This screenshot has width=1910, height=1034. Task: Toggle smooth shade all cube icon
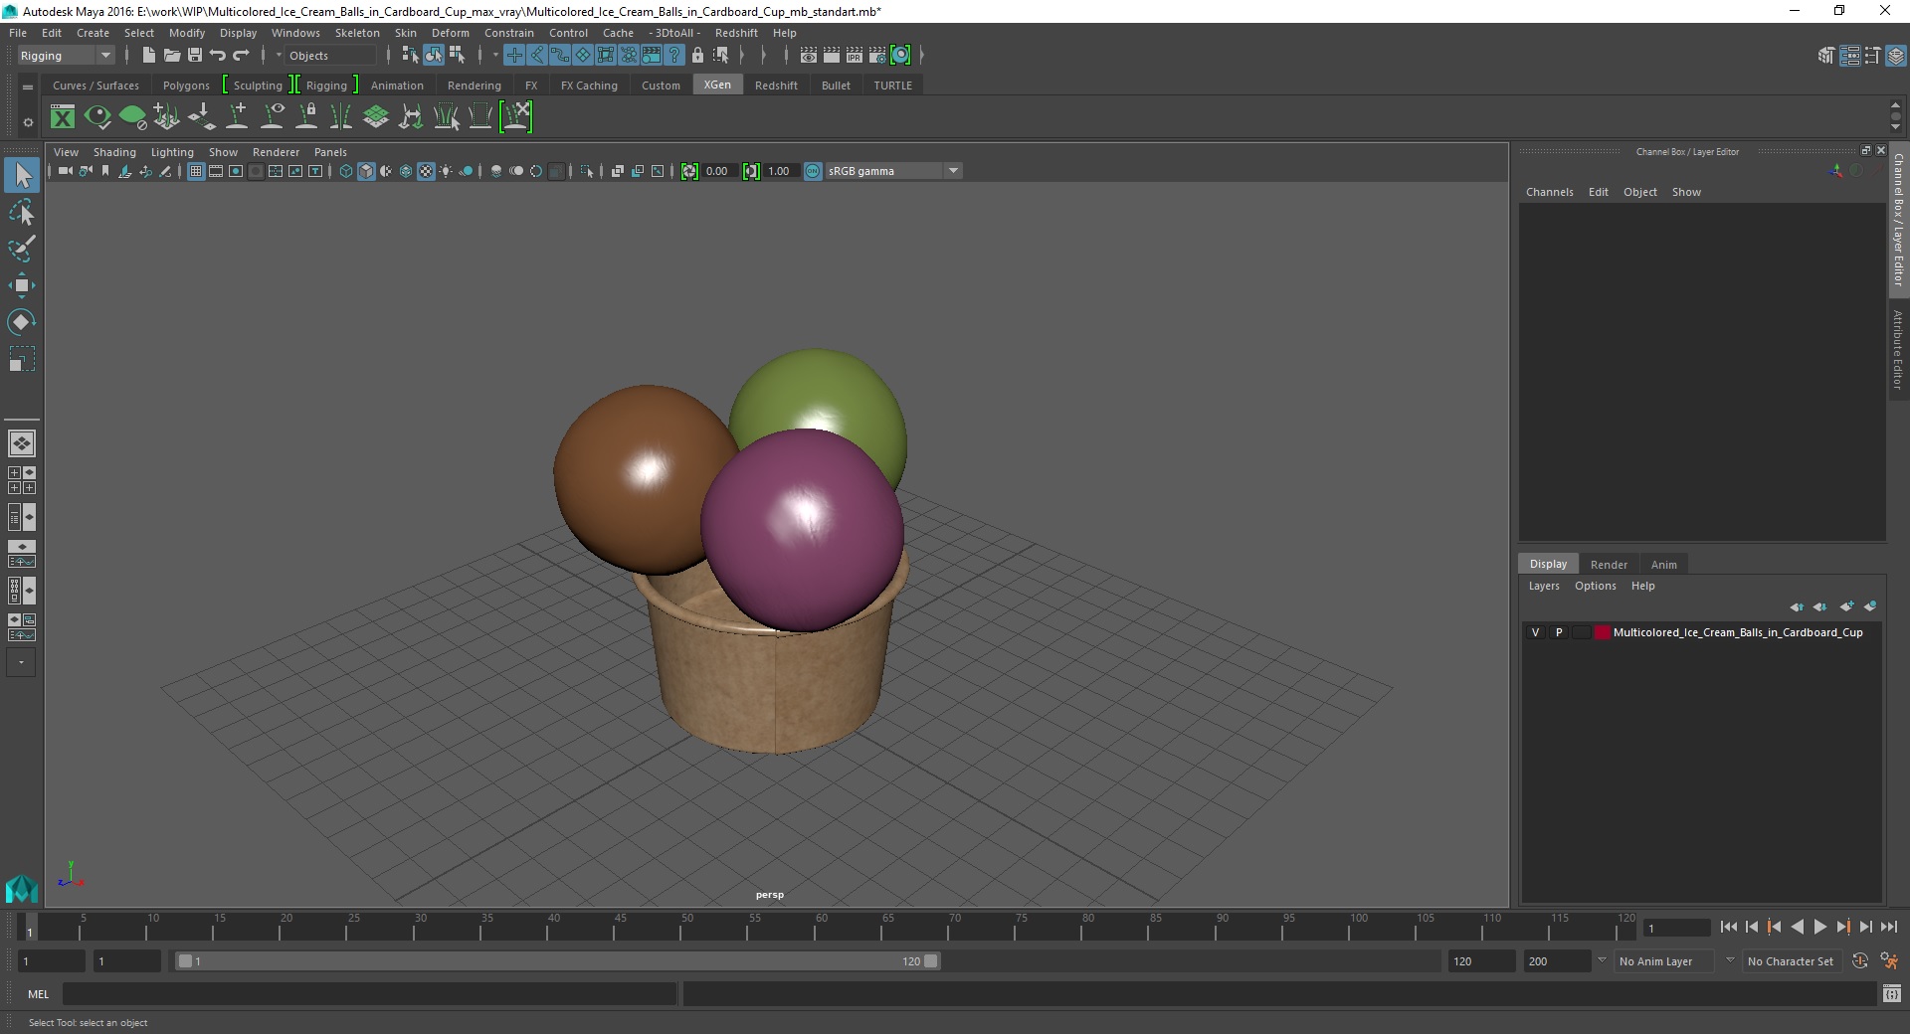tap(366, 171)
